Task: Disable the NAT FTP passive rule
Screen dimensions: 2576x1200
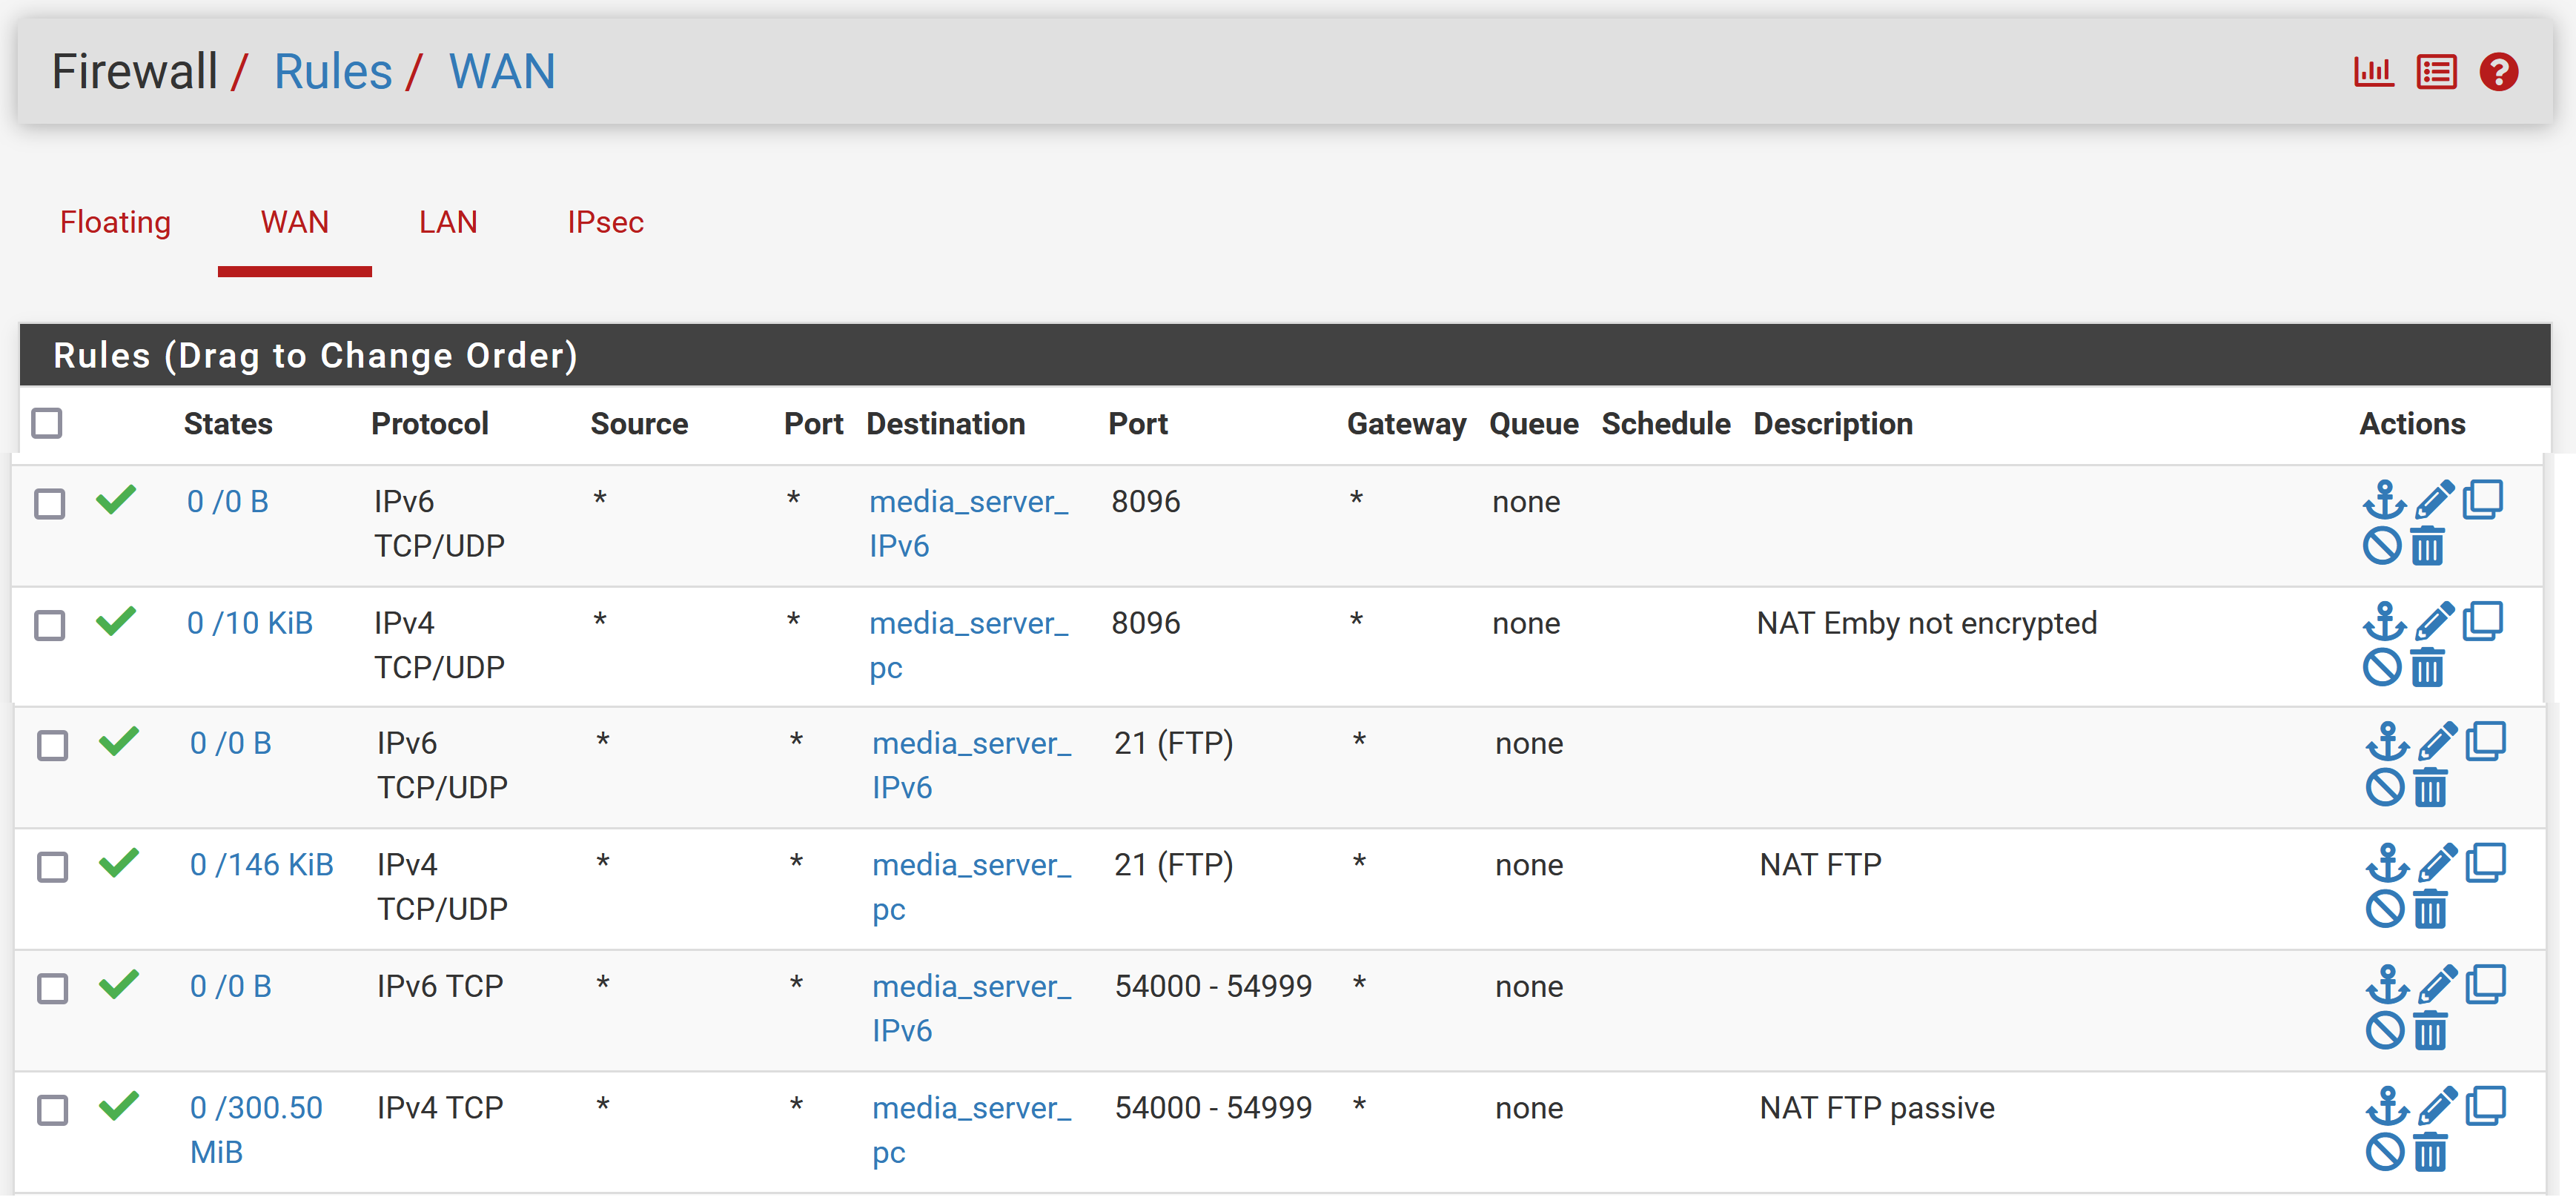Action: coord(2385,1153)
